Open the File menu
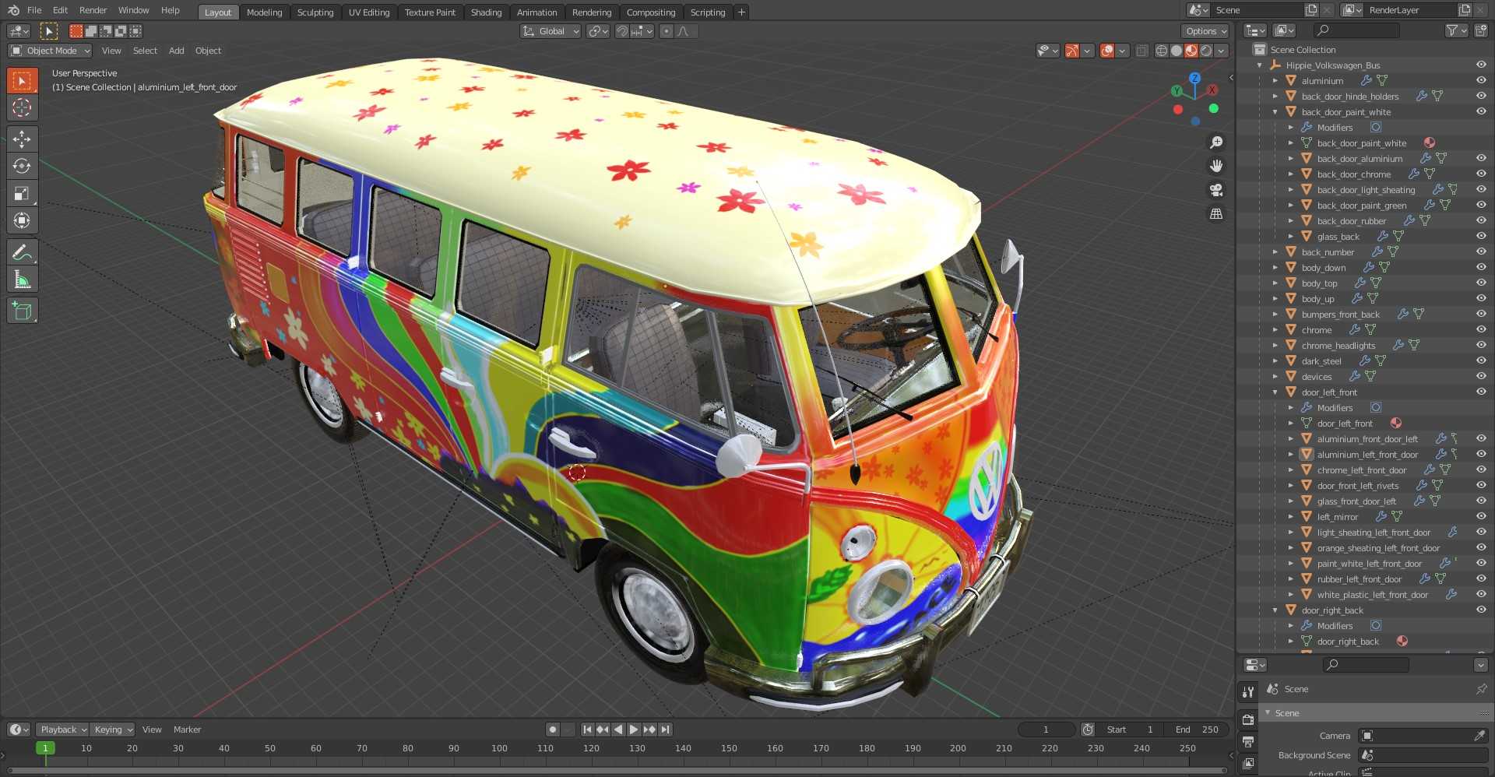 (x=34, y=10)
